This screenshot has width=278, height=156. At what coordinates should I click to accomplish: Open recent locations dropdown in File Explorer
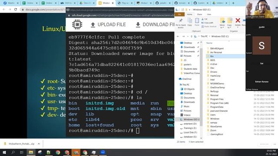pos(188,36)
